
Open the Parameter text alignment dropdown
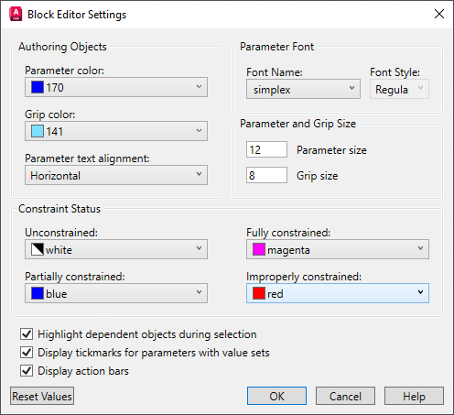[116, 175]
